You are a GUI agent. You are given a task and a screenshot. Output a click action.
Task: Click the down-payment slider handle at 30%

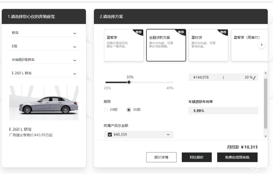coord(129,82)
